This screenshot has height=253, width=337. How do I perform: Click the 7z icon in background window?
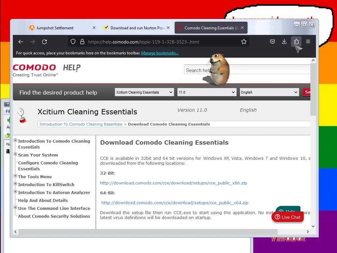7,104
